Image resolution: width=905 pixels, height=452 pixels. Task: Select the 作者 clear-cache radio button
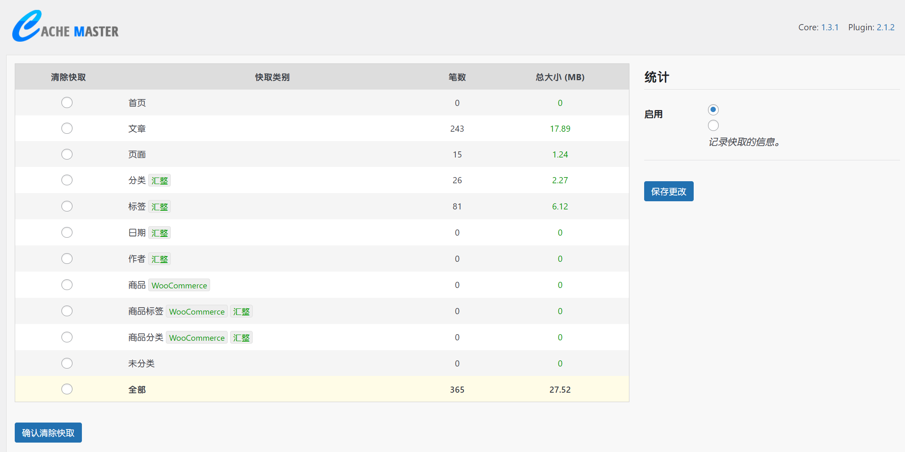tap(67, 259)
